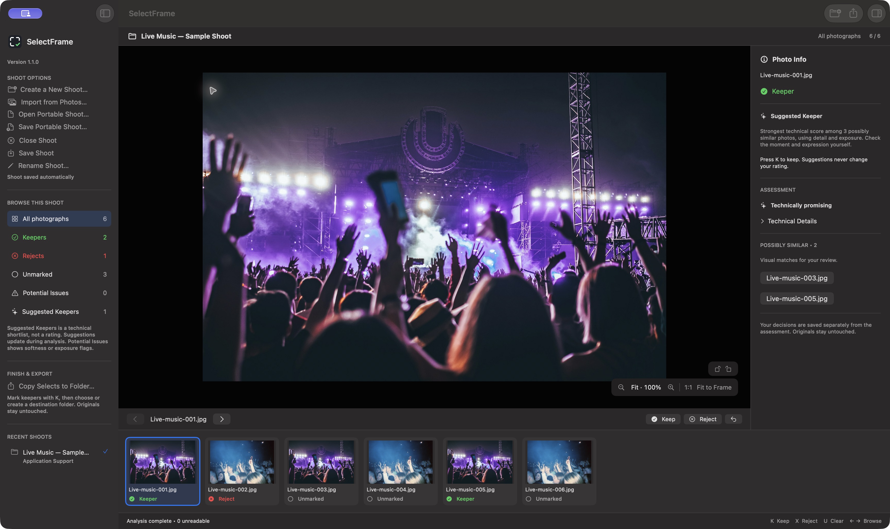Click the shoot folder icon beside title

(x=132, y=36)
